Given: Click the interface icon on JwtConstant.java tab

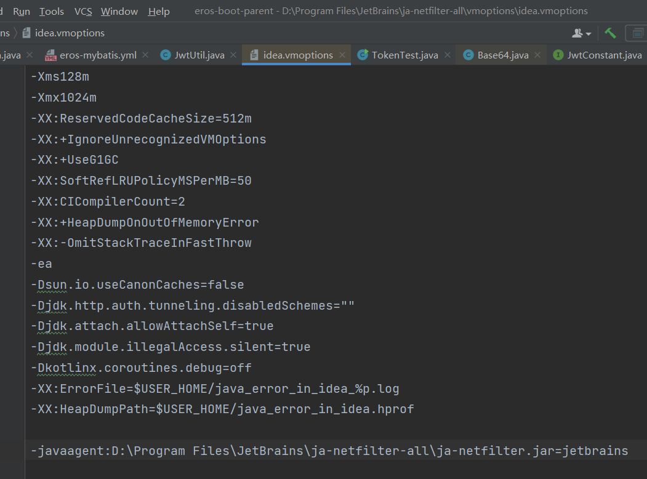Looking at the screenshot, I should 559,54.
